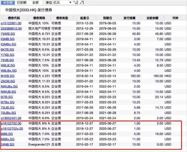Open bond link 6K7B.SG
This screenshot has width=187, height=152.
(7, 49)
